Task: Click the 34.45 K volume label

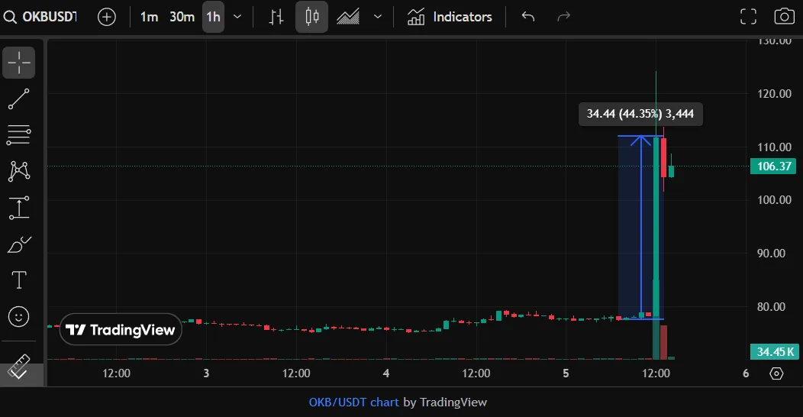Action: coord(774,351)
